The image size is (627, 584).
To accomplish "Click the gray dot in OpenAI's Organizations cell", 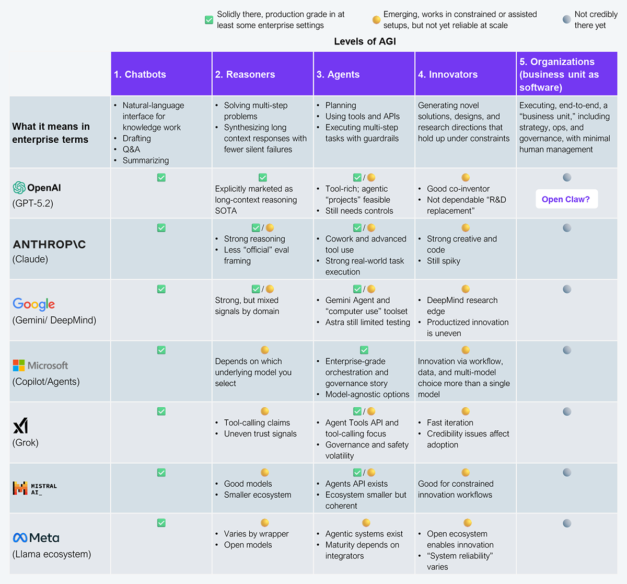I will click(567, 178).
